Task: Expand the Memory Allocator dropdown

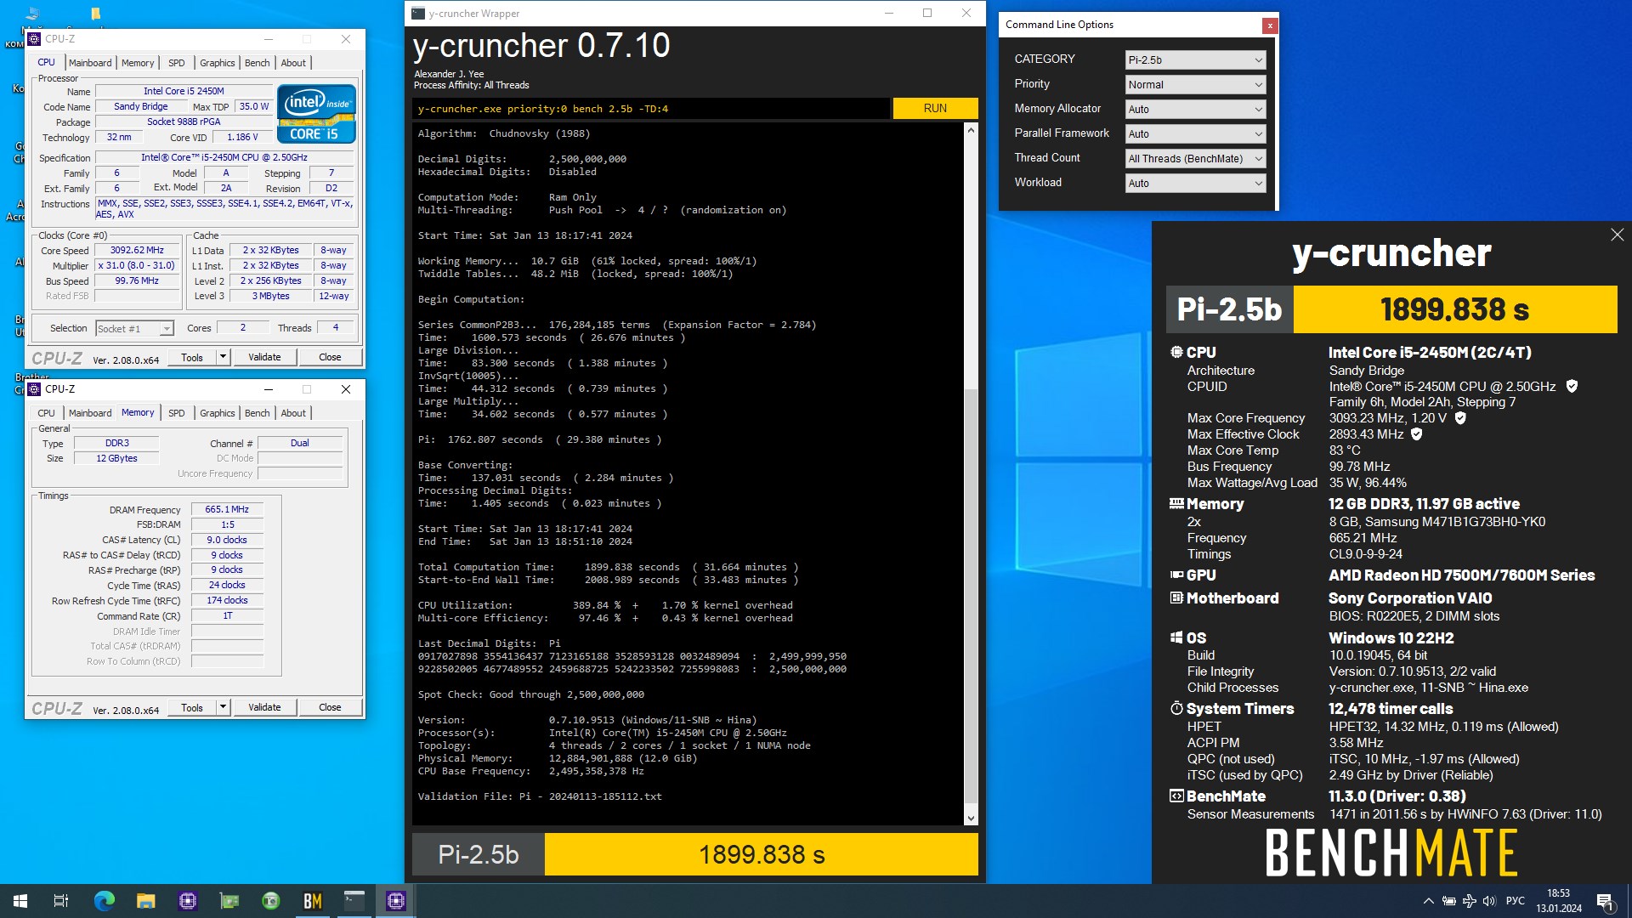Action: pyautogui.click(x=1195, y=110)
